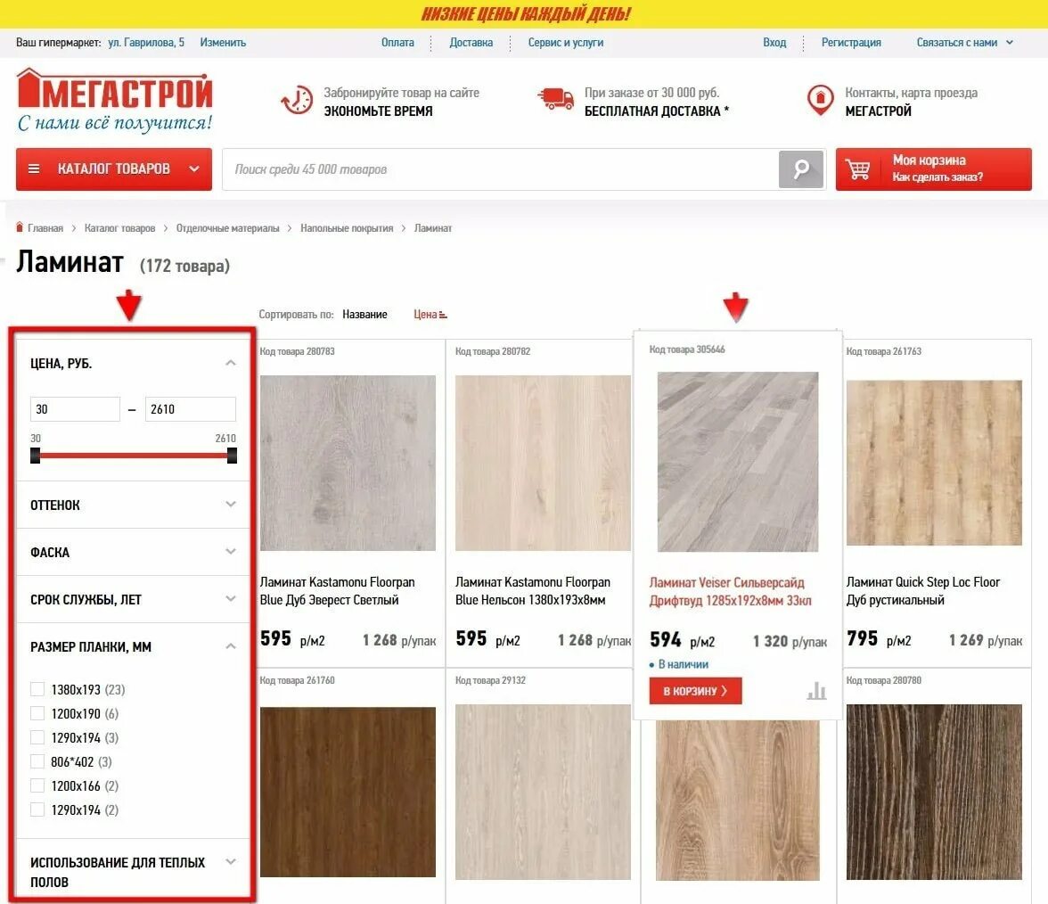Expand the Фаска filter section
Image resolution: width=1048 pixels, height=904 pixels.
(x=231, y=552)
